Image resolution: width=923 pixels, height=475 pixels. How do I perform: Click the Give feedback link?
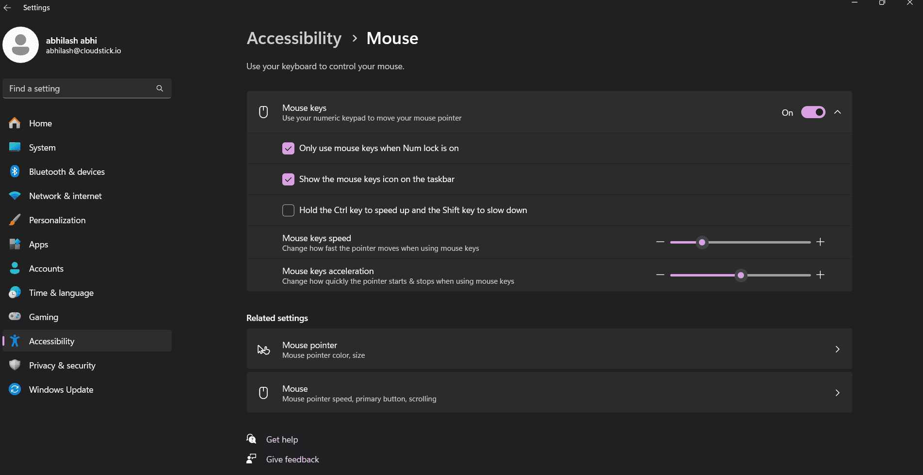[x=292, y=460]
